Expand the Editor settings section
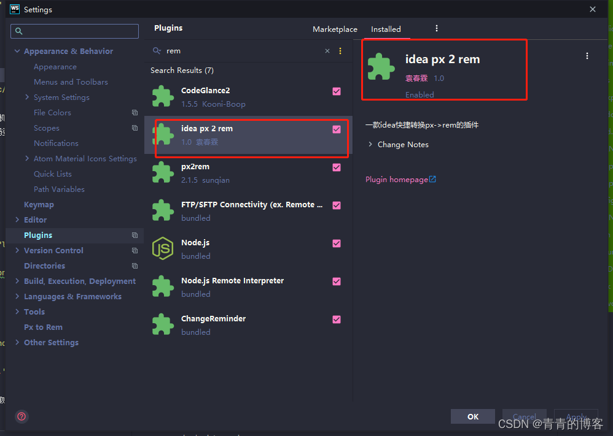Viewport: 613px width, 436px height. pos(17,220)
